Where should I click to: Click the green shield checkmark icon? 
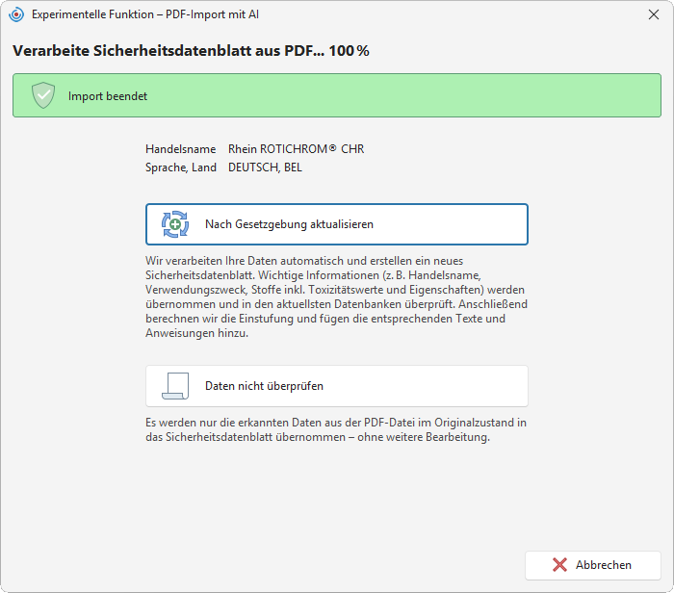(43, 95)
